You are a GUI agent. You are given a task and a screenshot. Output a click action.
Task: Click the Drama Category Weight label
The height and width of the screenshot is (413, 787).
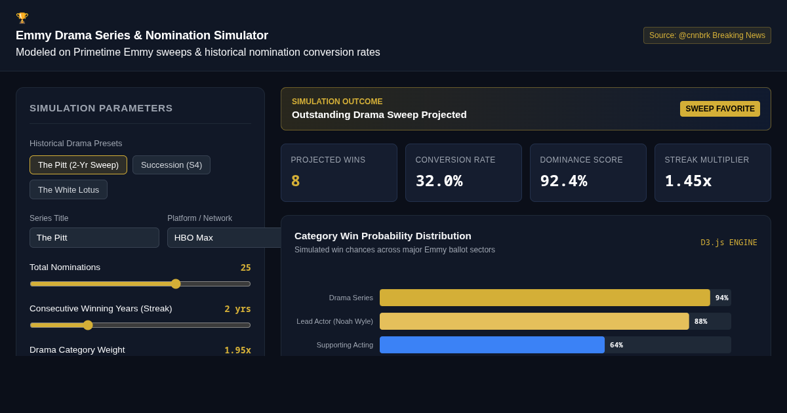click(77, 350)
